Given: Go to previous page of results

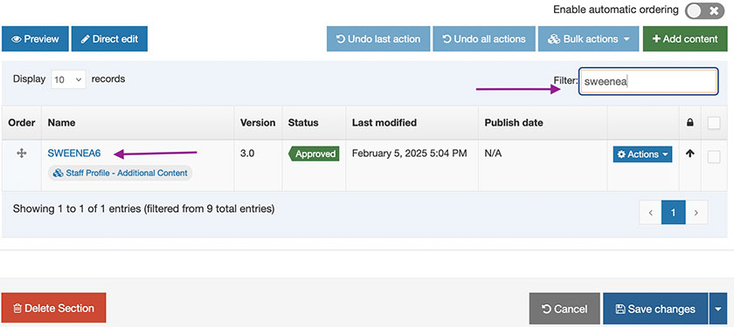Looking at the screenshot, I should click(651, 213).
